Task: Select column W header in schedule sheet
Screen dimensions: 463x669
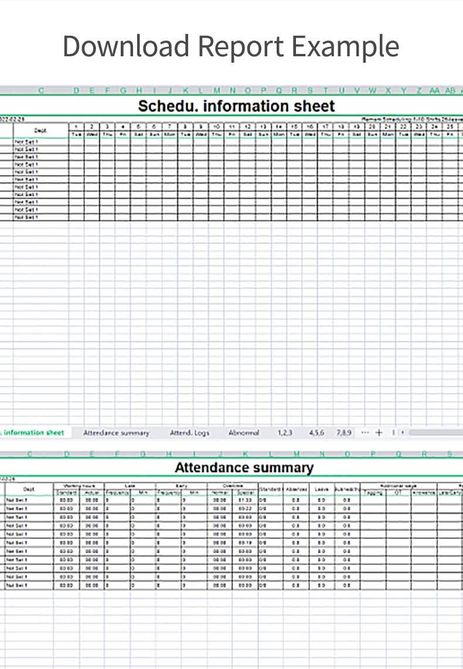Action: (x=372, y=90)
